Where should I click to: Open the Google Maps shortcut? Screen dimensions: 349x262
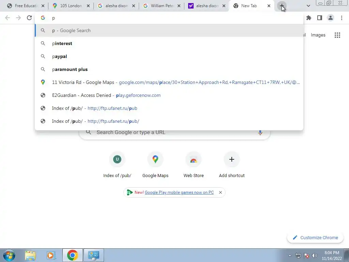pyautogui.click(x=155, y=165)
